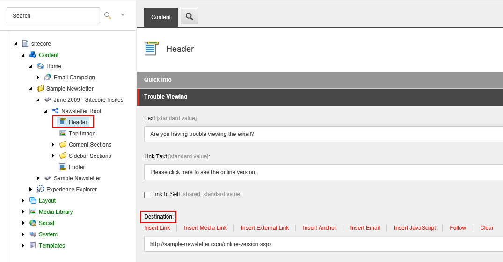Switch to the Content tab

[161, 17]
